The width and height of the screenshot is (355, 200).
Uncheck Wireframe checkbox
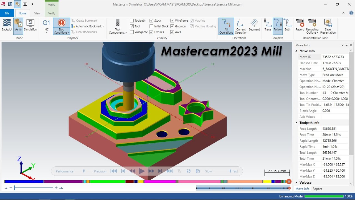pos(172,21)
